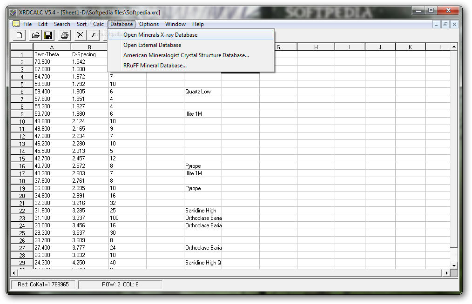Restore the inner Sheet1 document window
Screen dimensions: 472x304
[x=445, y=24]
